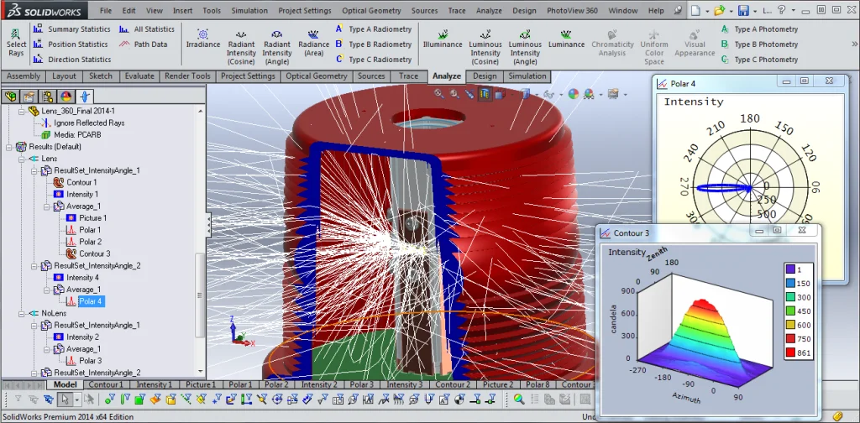The width and height of the screenshot is (860, 423).
Task: Toggle the Selection Filter toolbar funnel icon
Action: coord(18,399)
